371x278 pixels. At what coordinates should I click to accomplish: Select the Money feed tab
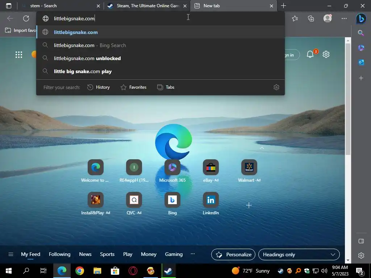[x=149, y=254]
